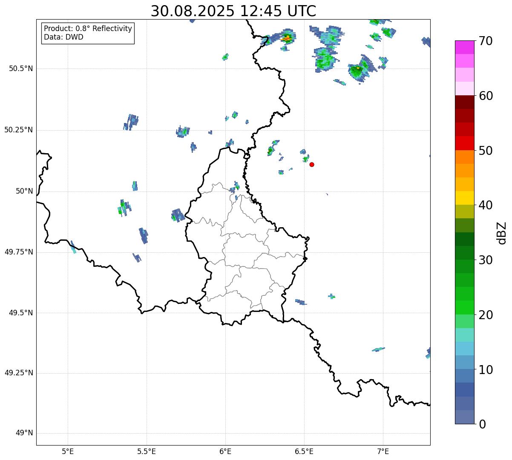The image size is (512, 460).
Task: Click the 7°E longitude tick label
Action: point(383,451)
